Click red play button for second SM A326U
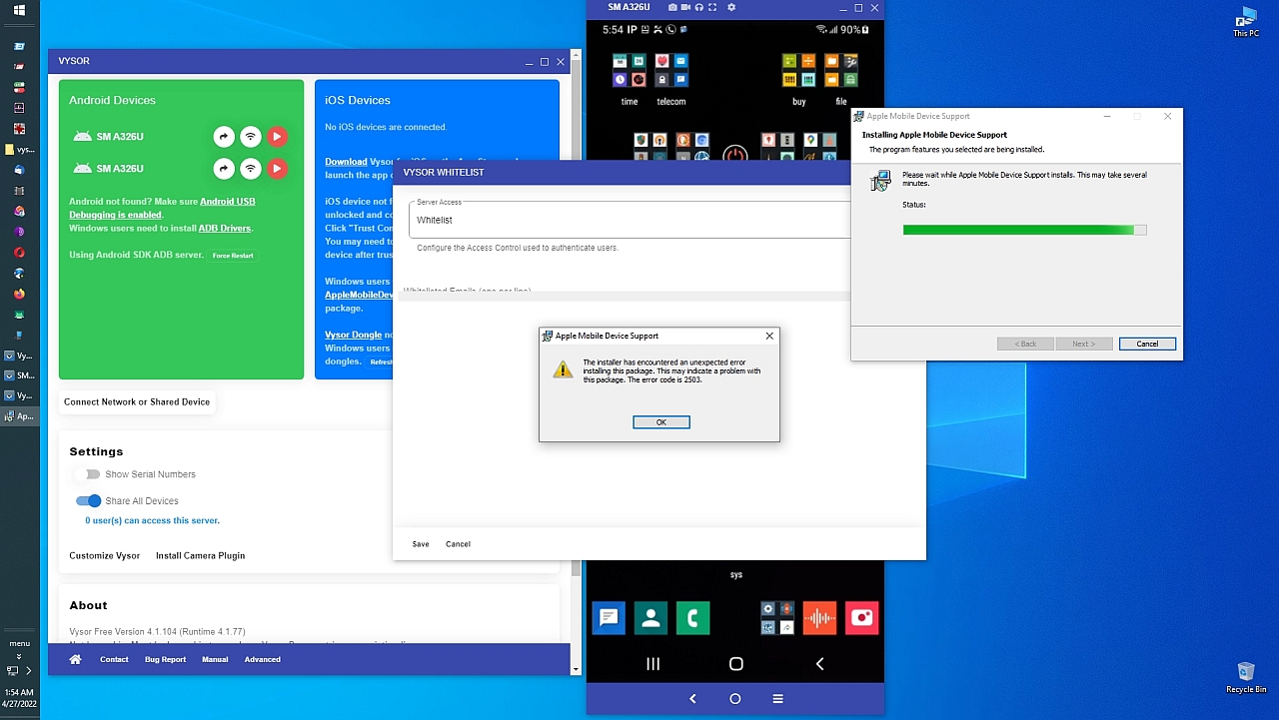 (x=277, y=169)
